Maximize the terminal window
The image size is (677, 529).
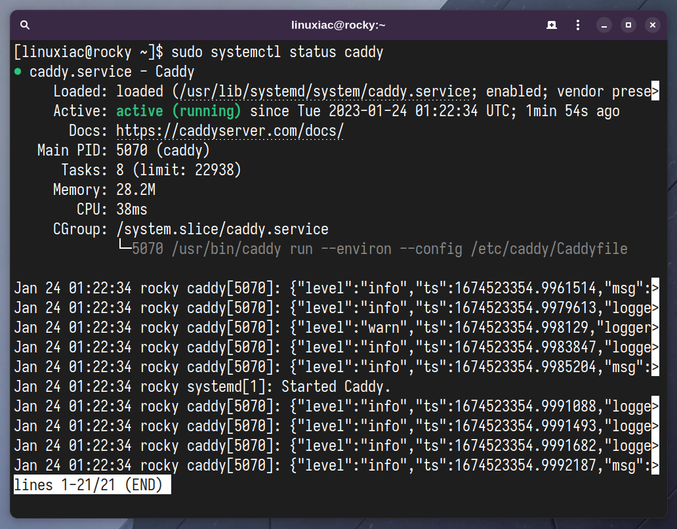click(x=628, y=25)
